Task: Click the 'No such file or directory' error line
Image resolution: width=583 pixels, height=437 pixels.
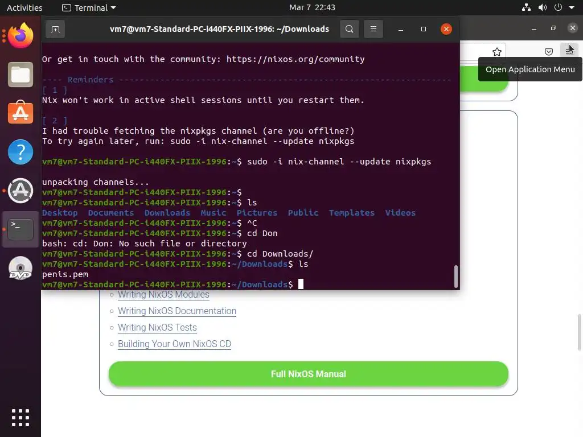Action: [x=144, y=244]
